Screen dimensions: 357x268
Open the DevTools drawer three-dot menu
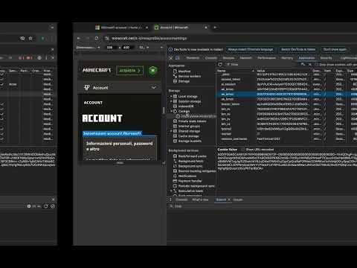(x=170, y=200)
